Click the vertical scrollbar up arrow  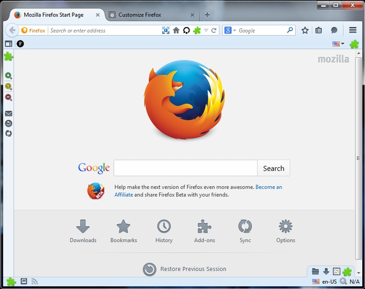[358, 53]
